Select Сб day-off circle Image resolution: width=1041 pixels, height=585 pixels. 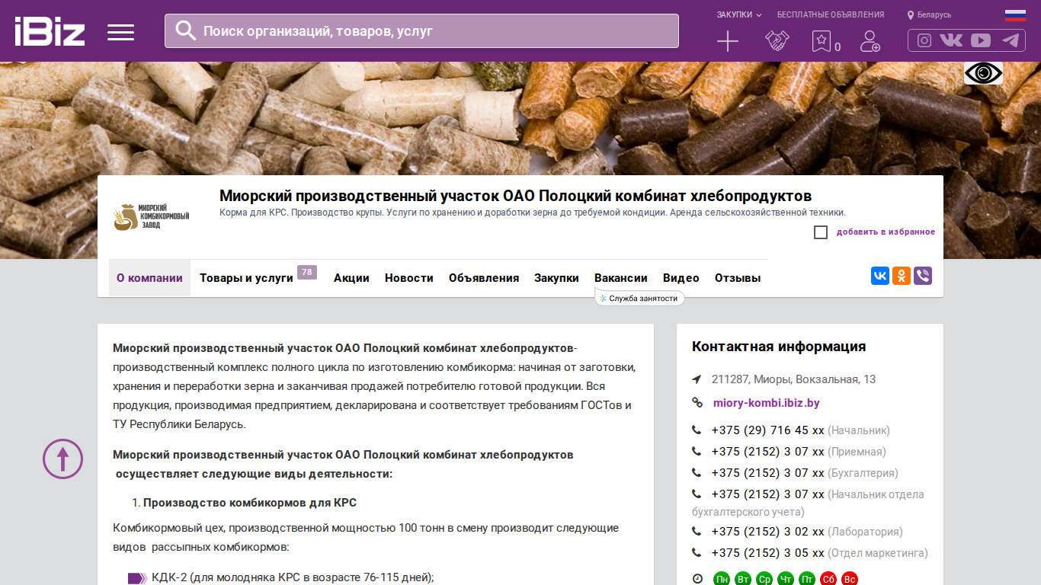point(828,579)
